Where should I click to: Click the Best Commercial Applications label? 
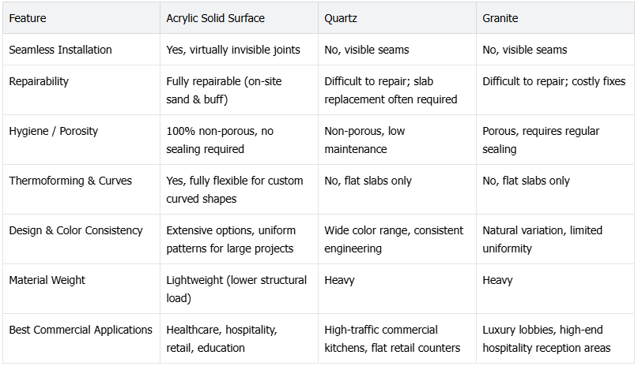click(x=81, y=330)
